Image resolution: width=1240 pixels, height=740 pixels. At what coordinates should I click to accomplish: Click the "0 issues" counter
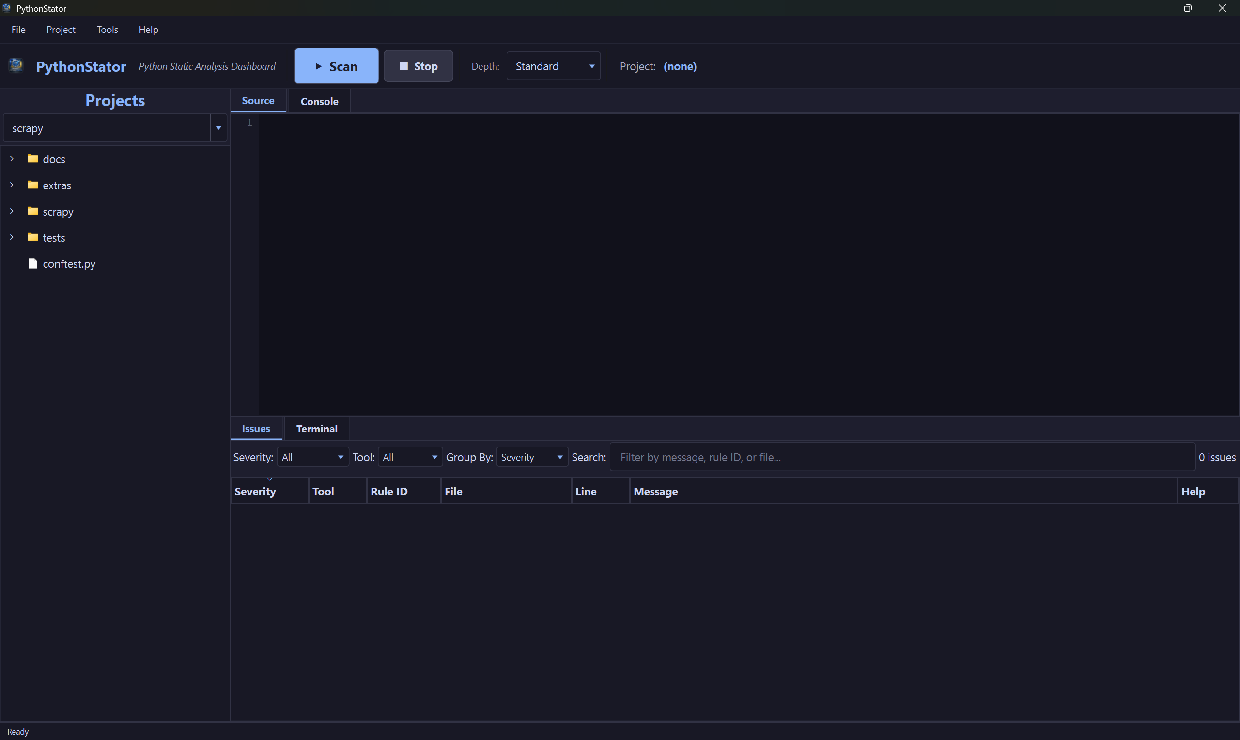[x=1217, y=457]
